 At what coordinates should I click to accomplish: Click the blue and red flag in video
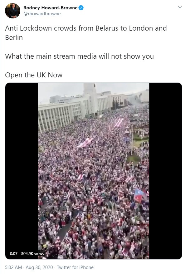point(139,195)
